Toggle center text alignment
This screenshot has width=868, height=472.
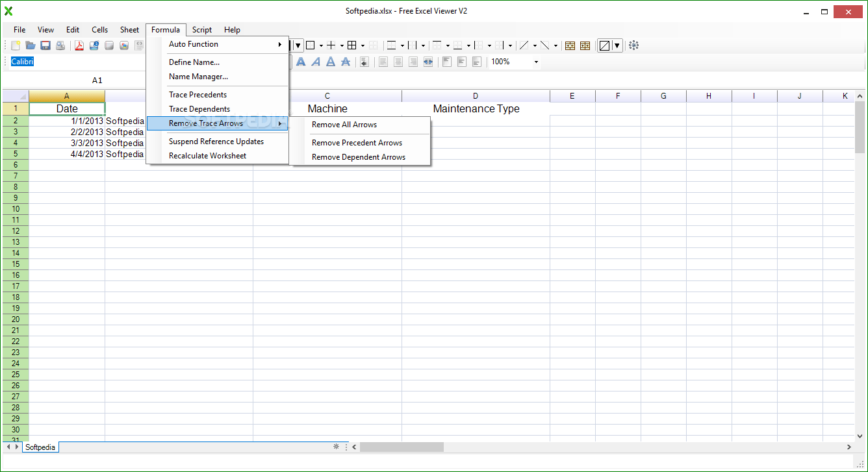pyautogui.click(x=398, y=62)
